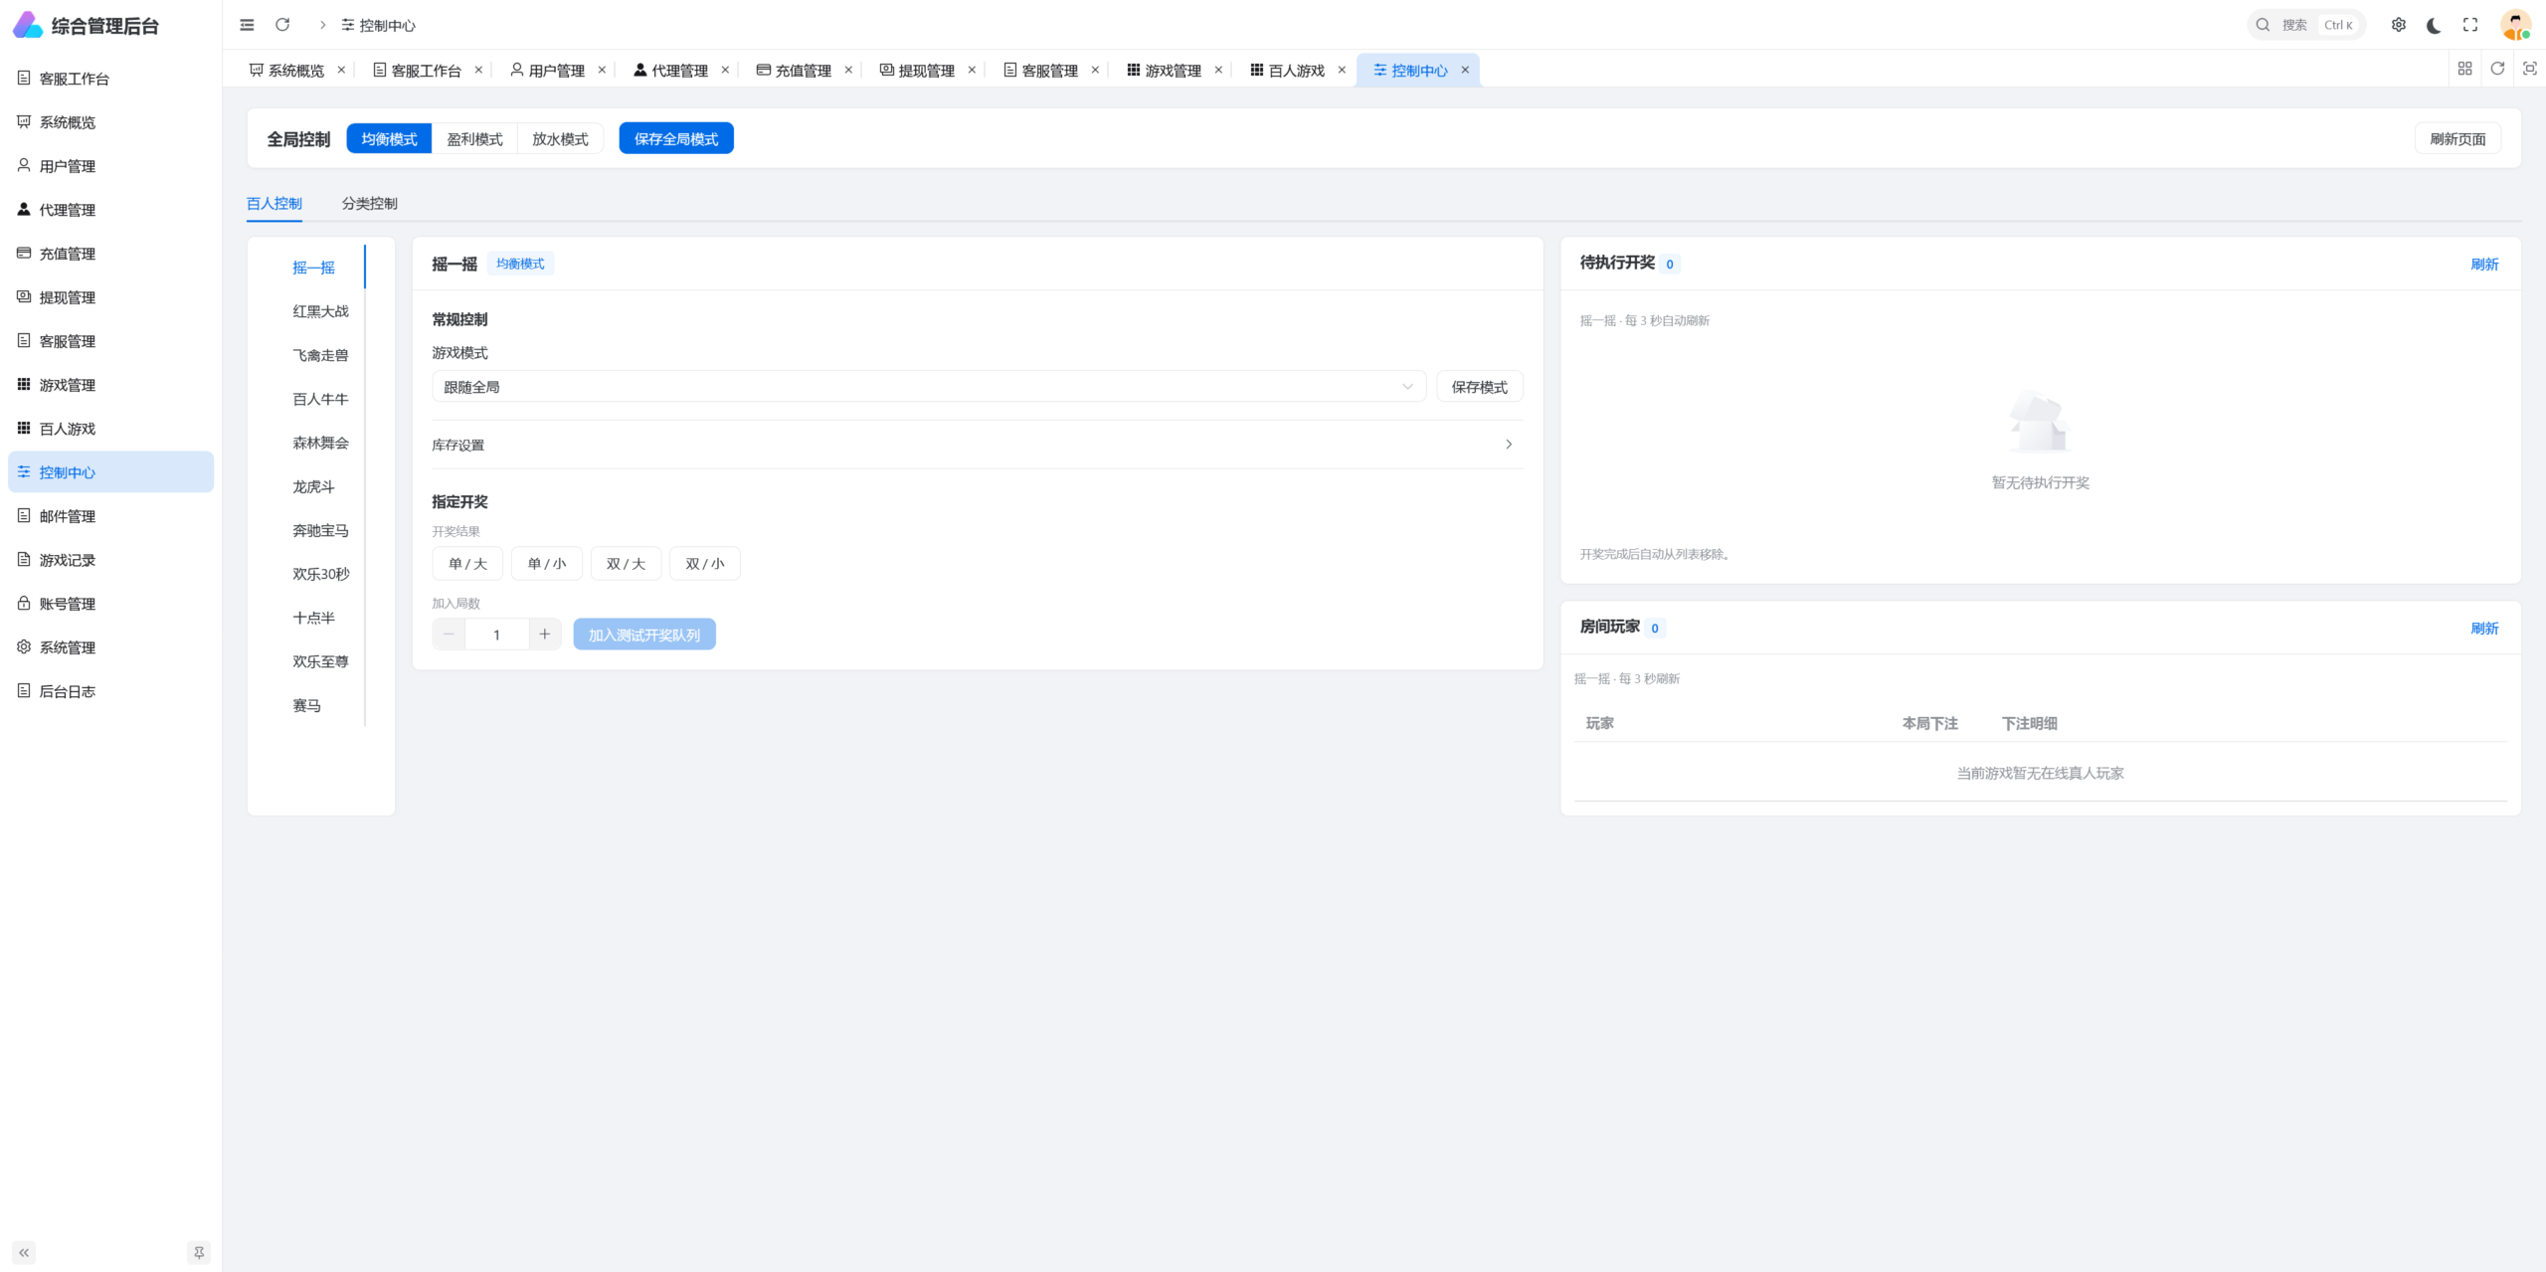Image resolution: width=2546 pixels, height=1272 pixels.
Task: Click the 保存模式 button
Action: click(1480, 387)
